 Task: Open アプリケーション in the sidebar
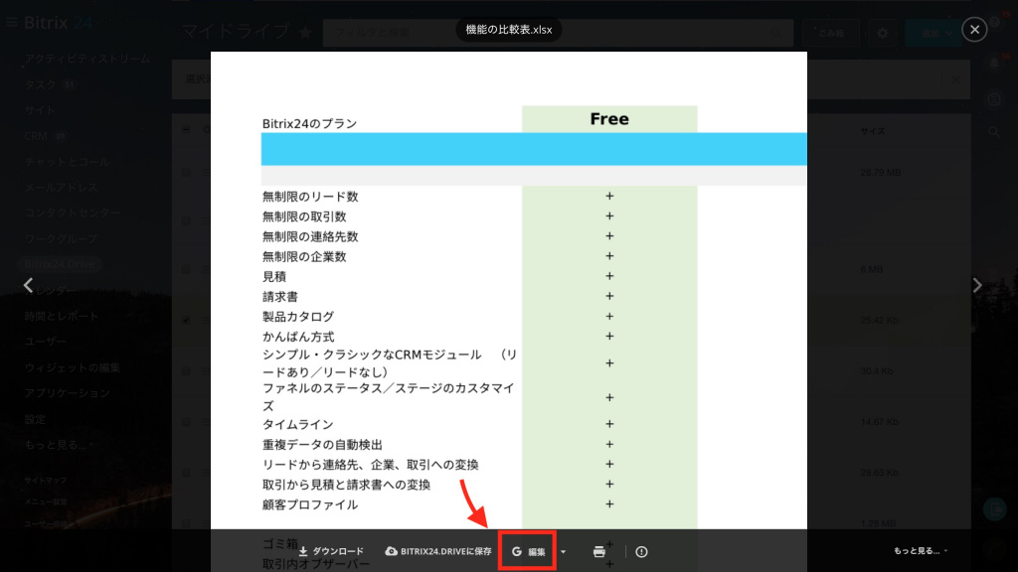(67, 393)
